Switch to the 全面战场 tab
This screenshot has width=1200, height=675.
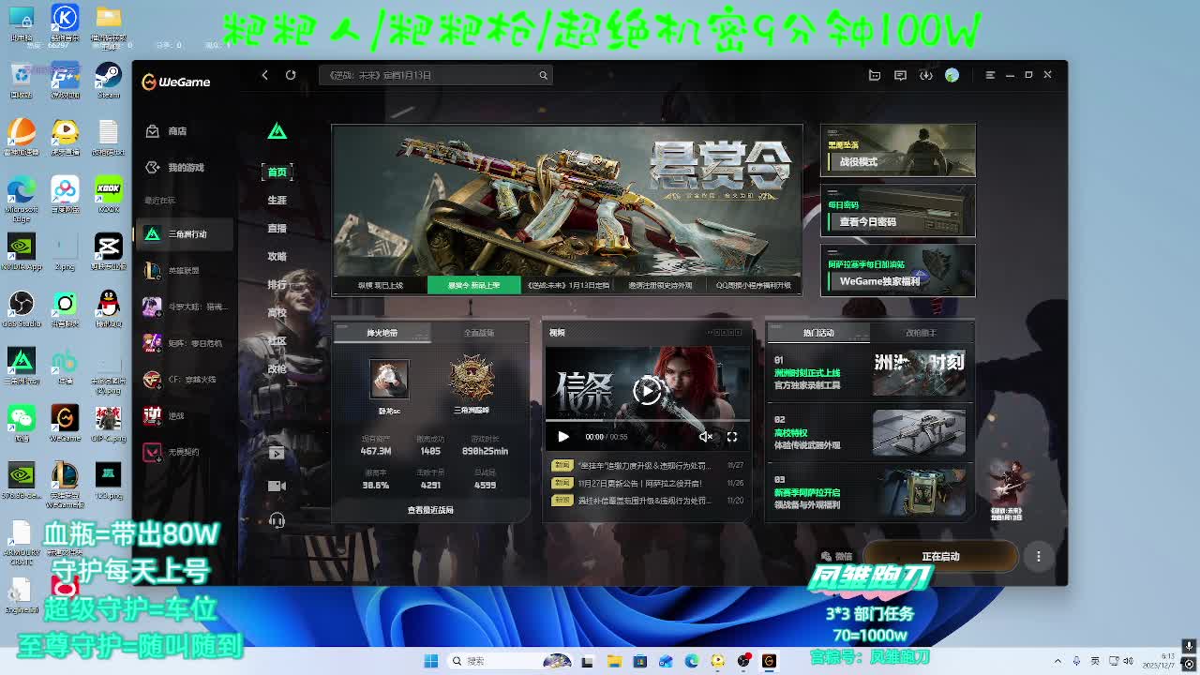pos(478,333)
